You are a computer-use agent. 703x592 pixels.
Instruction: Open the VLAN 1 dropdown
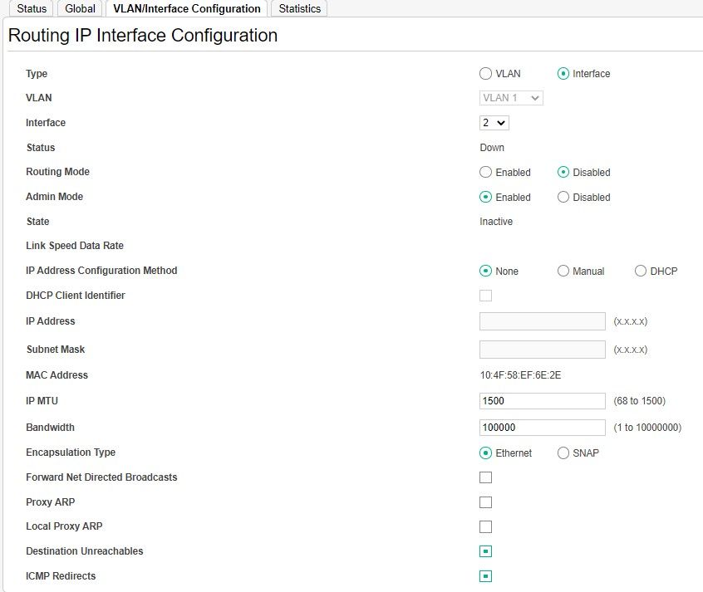pos(511,98)
